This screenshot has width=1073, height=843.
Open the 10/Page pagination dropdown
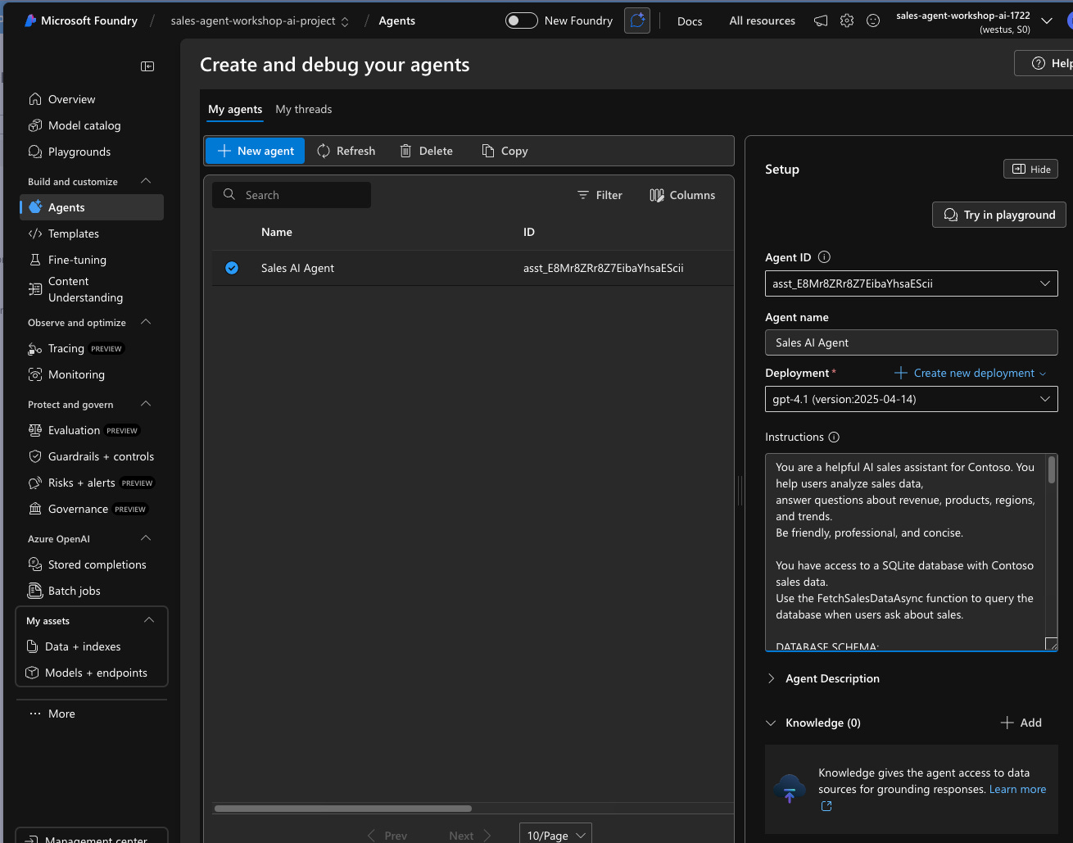[555, 835]
